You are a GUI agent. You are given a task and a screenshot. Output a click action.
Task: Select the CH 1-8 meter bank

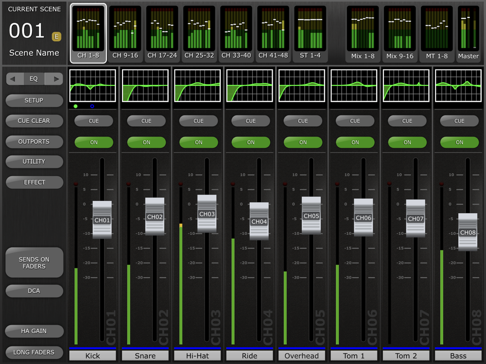[88, 33]
